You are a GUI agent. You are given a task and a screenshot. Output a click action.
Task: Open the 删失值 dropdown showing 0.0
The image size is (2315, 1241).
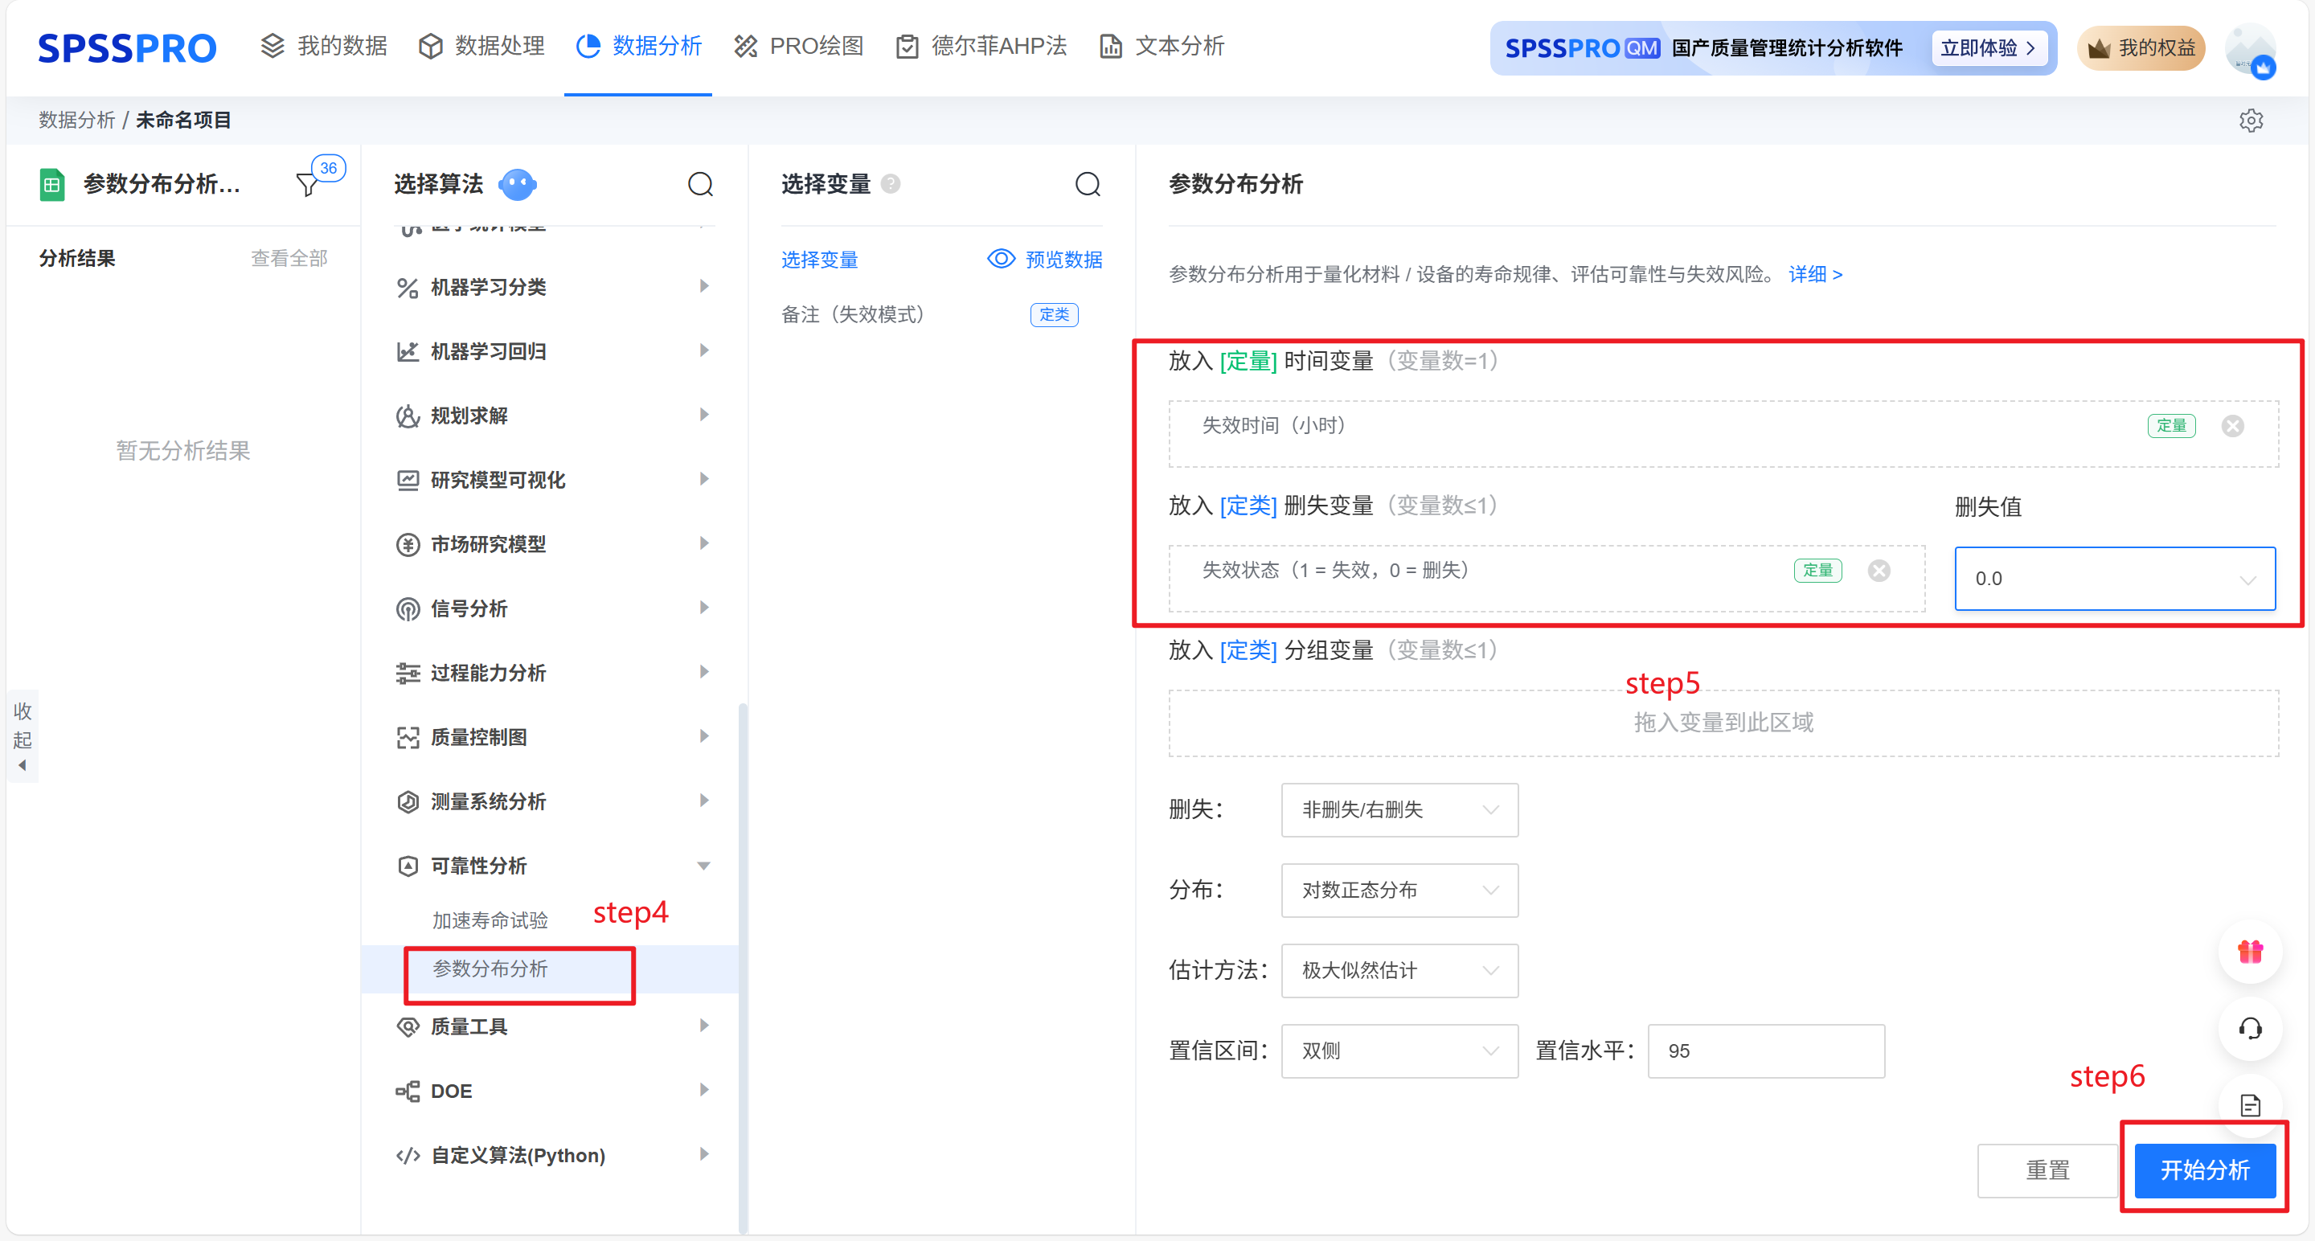[2115, 579]
